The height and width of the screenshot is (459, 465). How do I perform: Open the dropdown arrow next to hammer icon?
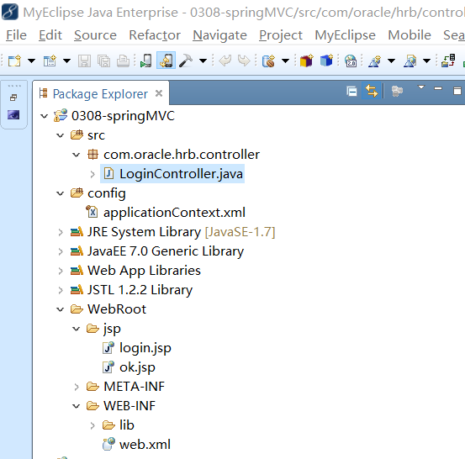[x=203, y=61]
